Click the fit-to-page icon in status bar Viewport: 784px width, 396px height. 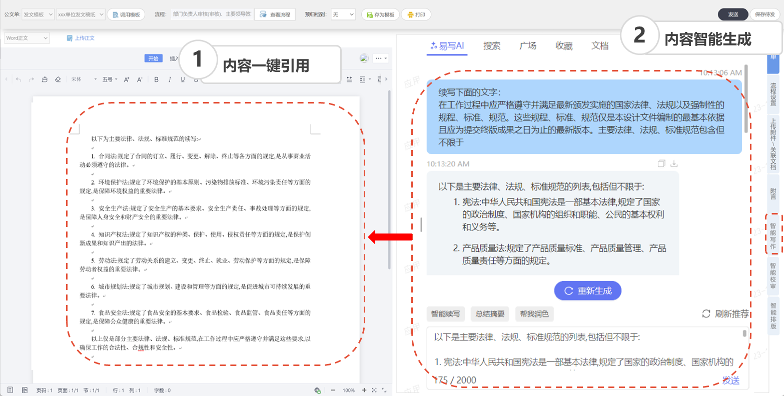[374, 390]
